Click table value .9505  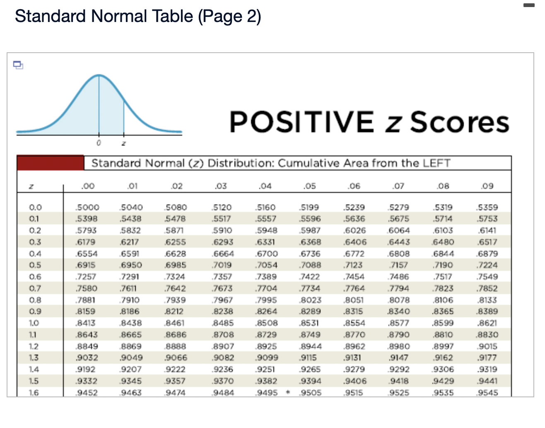click(310, 393)
